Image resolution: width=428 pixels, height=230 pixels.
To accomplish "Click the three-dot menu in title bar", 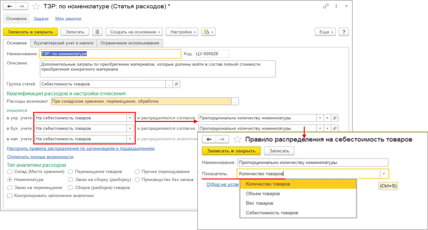I will click(x=336, y=6).
